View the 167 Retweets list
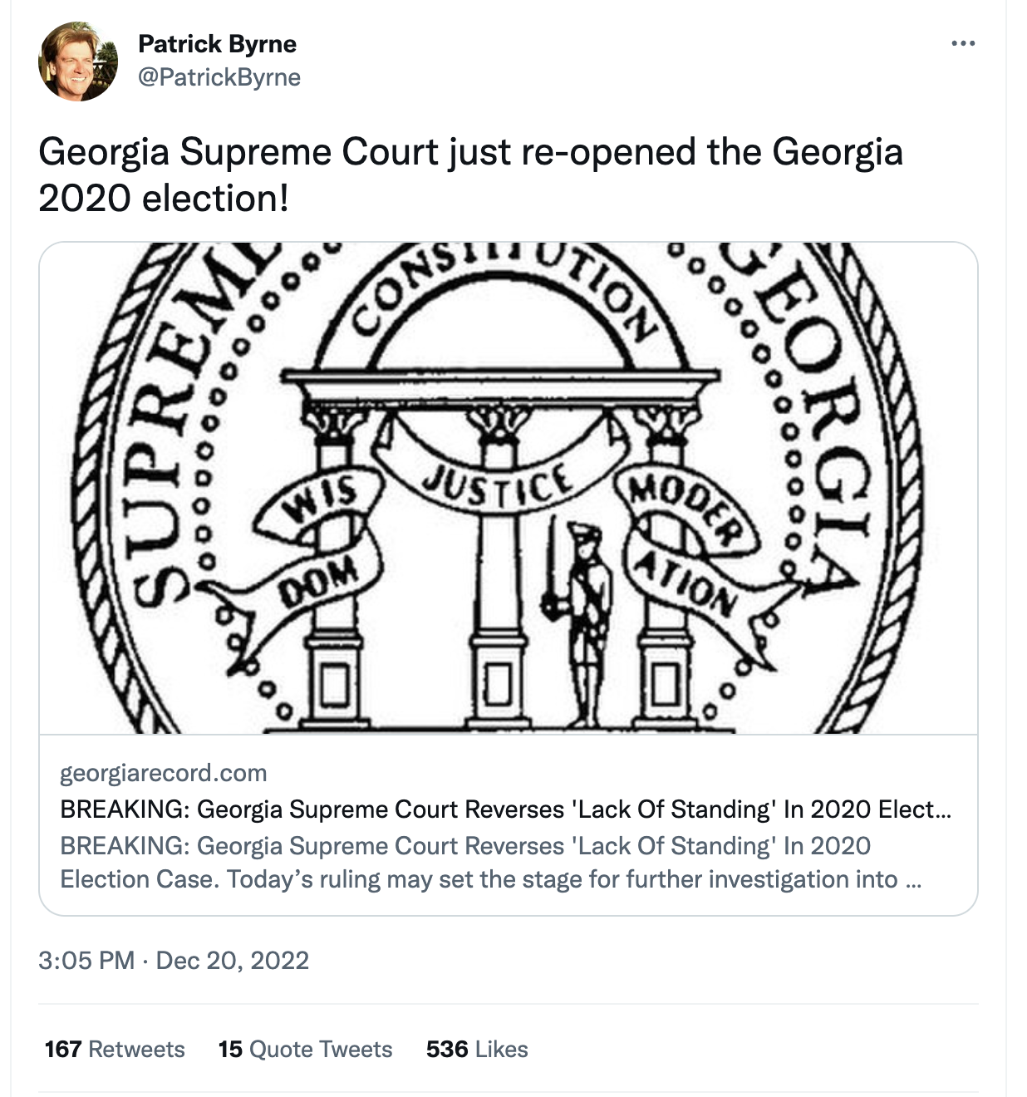 115,1049
